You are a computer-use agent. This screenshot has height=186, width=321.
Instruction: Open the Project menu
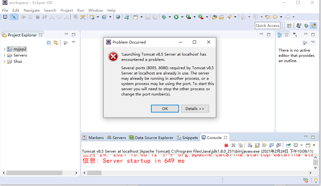(x=67, y=11)
